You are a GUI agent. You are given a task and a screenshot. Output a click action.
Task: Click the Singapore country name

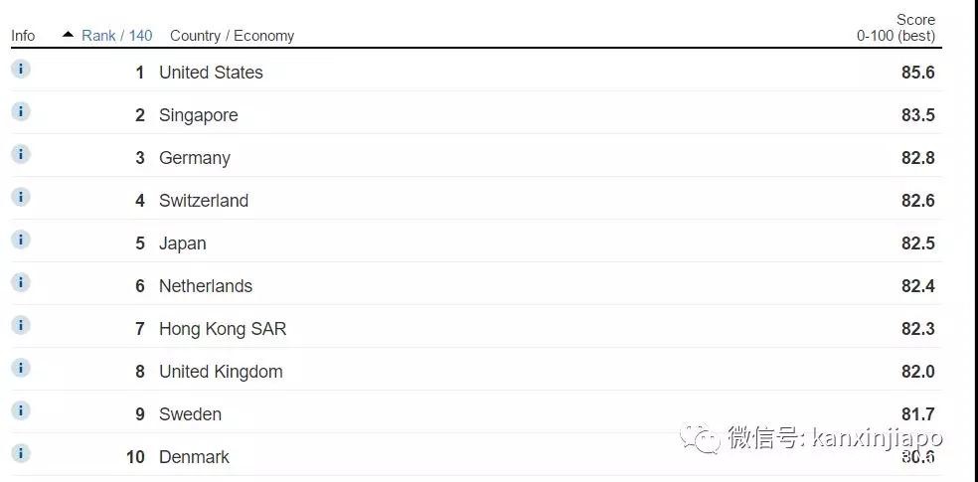[x=199, y=115]
